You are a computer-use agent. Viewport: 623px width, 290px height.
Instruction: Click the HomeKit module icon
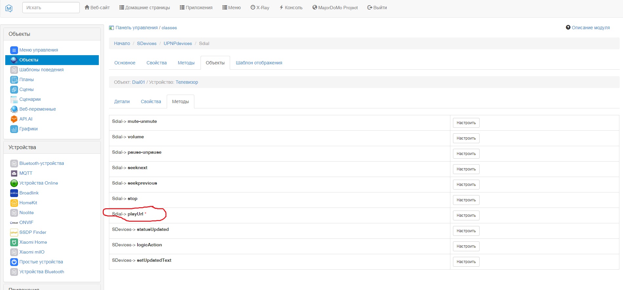tap(14, 203)
